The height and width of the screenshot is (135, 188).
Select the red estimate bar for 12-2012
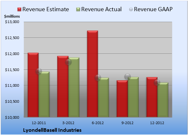[152, 97]
